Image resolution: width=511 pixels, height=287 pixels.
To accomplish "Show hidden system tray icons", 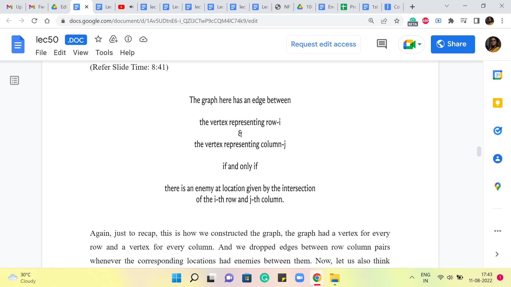I will pyautogui.click(x=412, y=277).
